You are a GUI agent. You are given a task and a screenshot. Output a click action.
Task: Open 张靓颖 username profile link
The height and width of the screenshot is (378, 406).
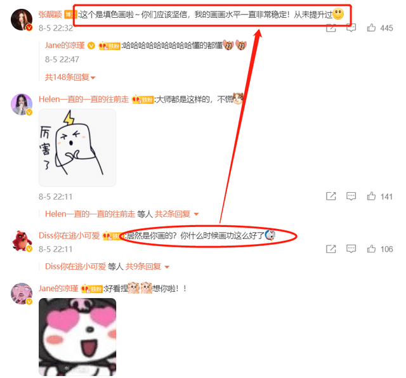pyautogui.click(x=50, y=14)
